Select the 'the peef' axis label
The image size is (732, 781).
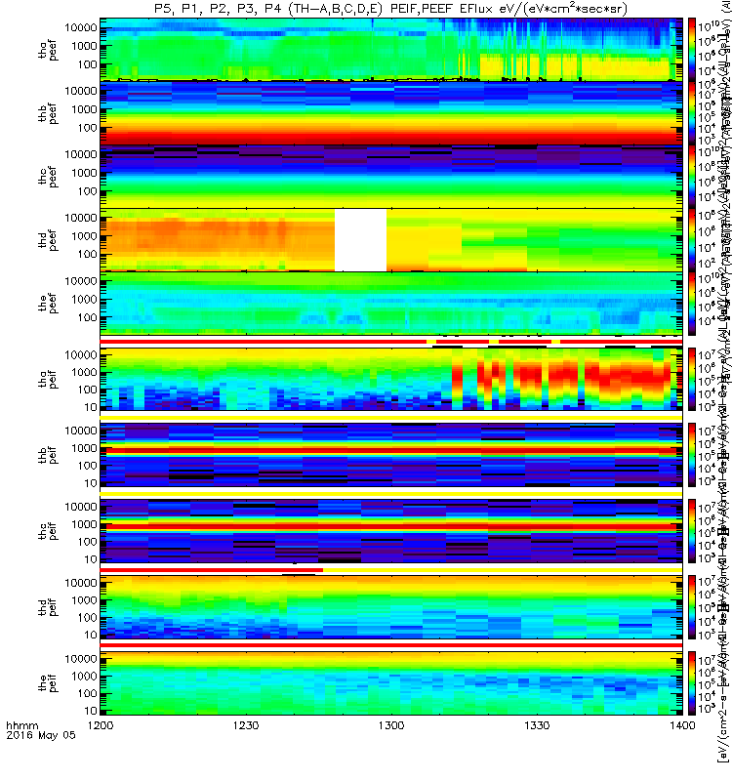tap(48, 304)
